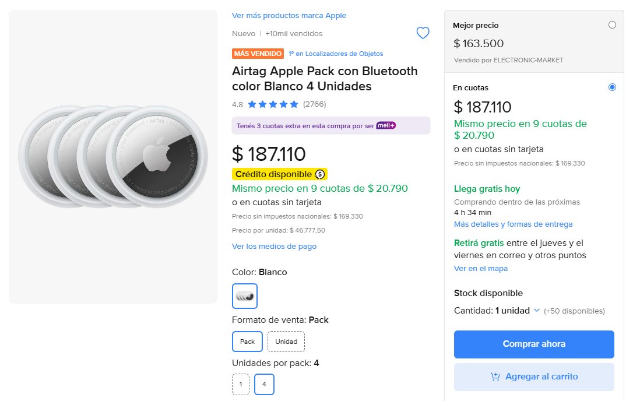Click the star rating icons
633x401 pixels.
273,104
